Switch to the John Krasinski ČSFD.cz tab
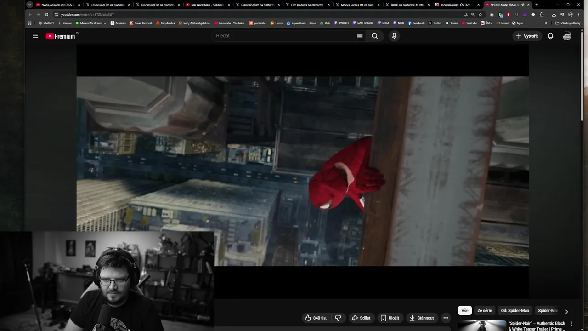This screenshot has height=331, width=588. coord(457,5)
